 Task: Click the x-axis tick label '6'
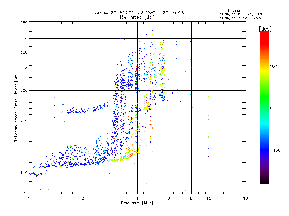(x=169, y=198)
